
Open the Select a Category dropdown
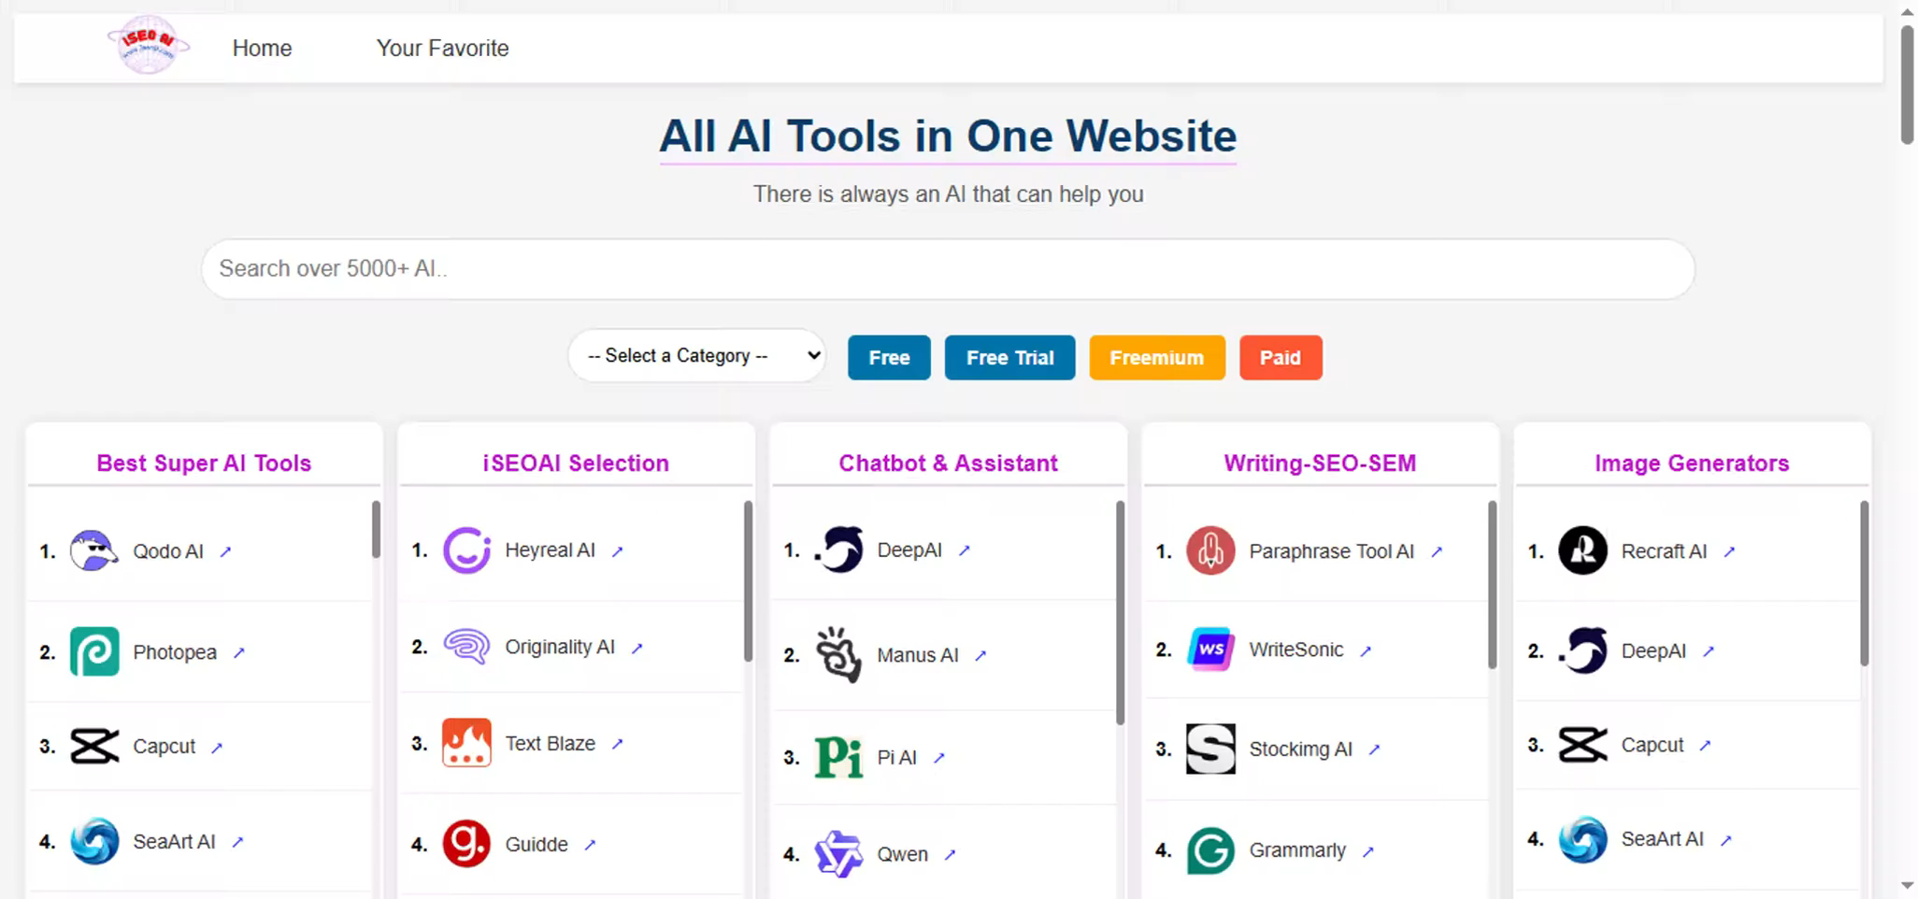point(697,355)
